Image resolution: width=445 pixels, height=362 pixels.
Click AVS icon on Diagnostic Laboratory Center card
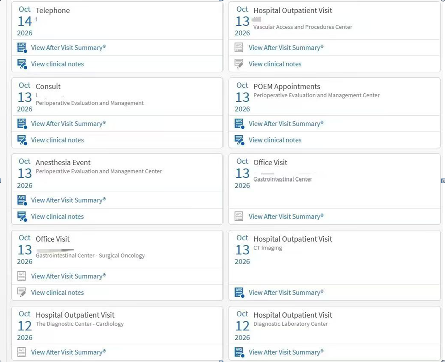coord(239,352)
